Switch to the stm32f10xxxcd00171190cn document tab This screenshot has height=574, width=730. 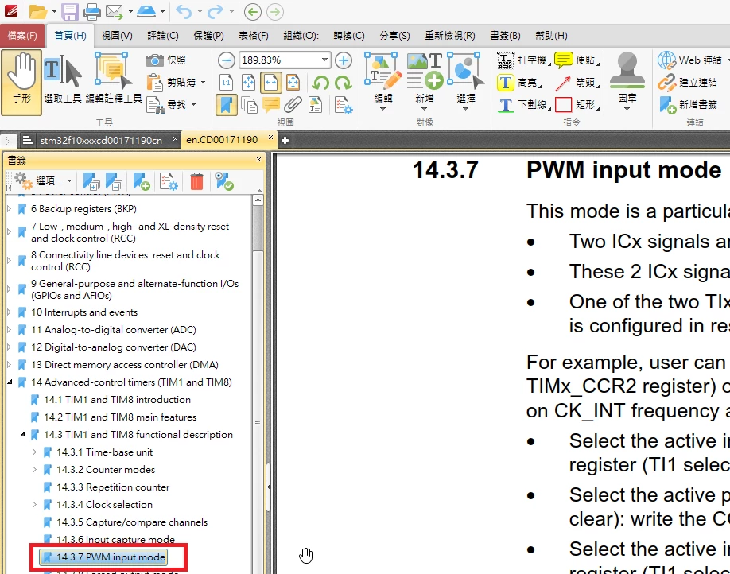101,140
